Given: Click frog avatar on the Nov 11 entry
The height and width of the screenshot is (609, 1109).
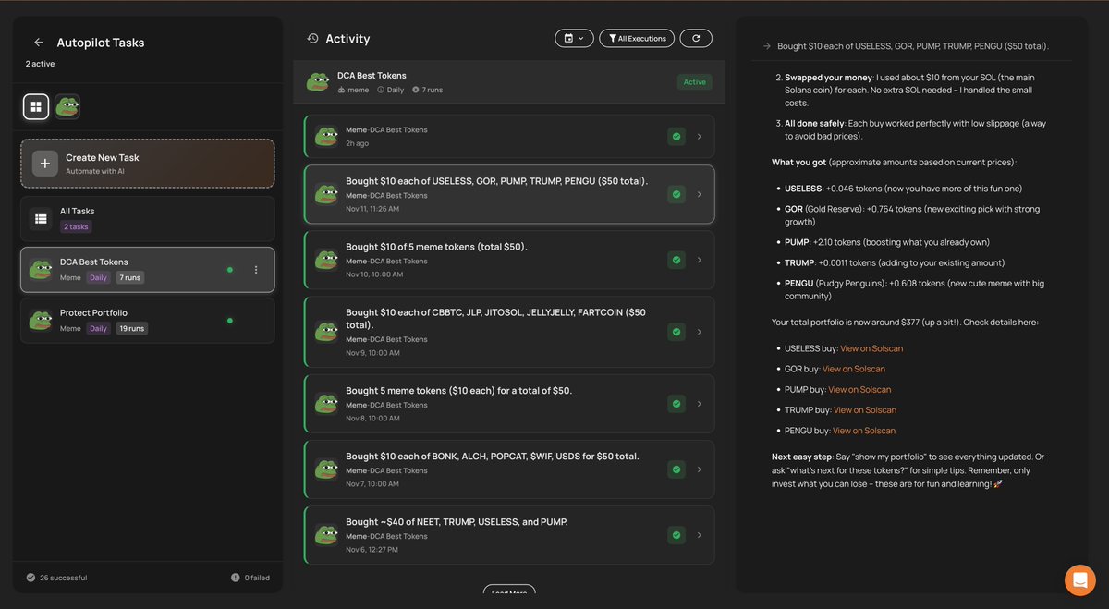Looking at the screenshot, I should 326,194.
